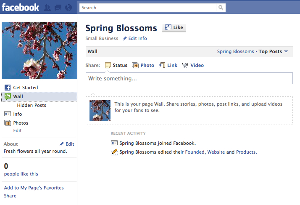The image size is (300, 205).
Task: Select Photo share icon
Action: pyautogui.click(x=143, y=65)
